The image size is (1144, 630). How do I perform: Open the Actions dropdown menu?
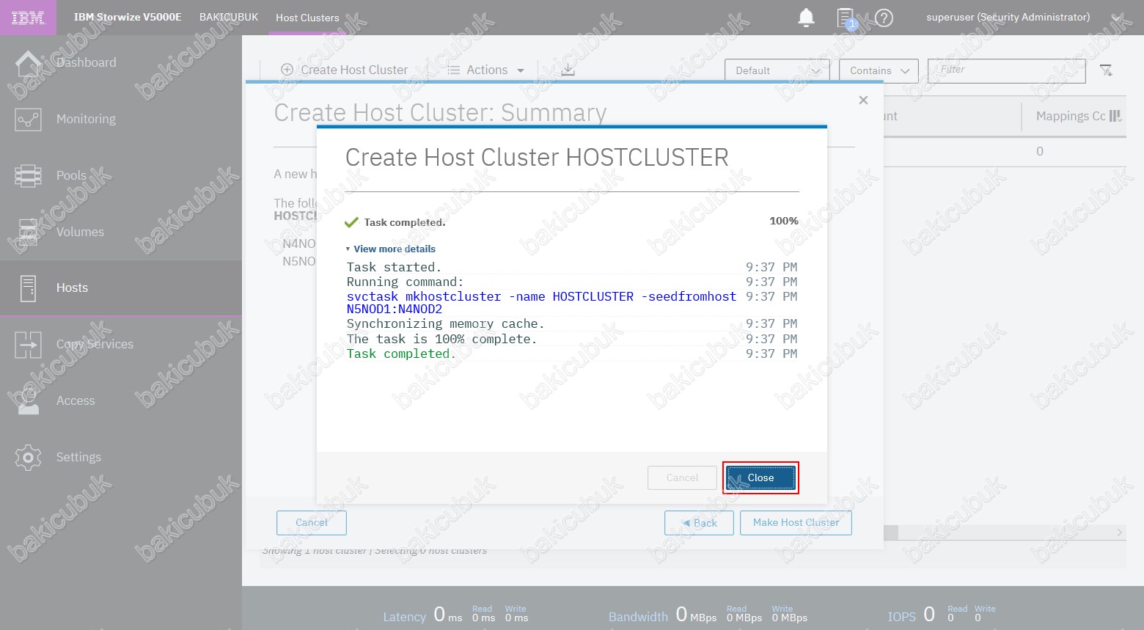pyautogui.click(x=486, y=70)
